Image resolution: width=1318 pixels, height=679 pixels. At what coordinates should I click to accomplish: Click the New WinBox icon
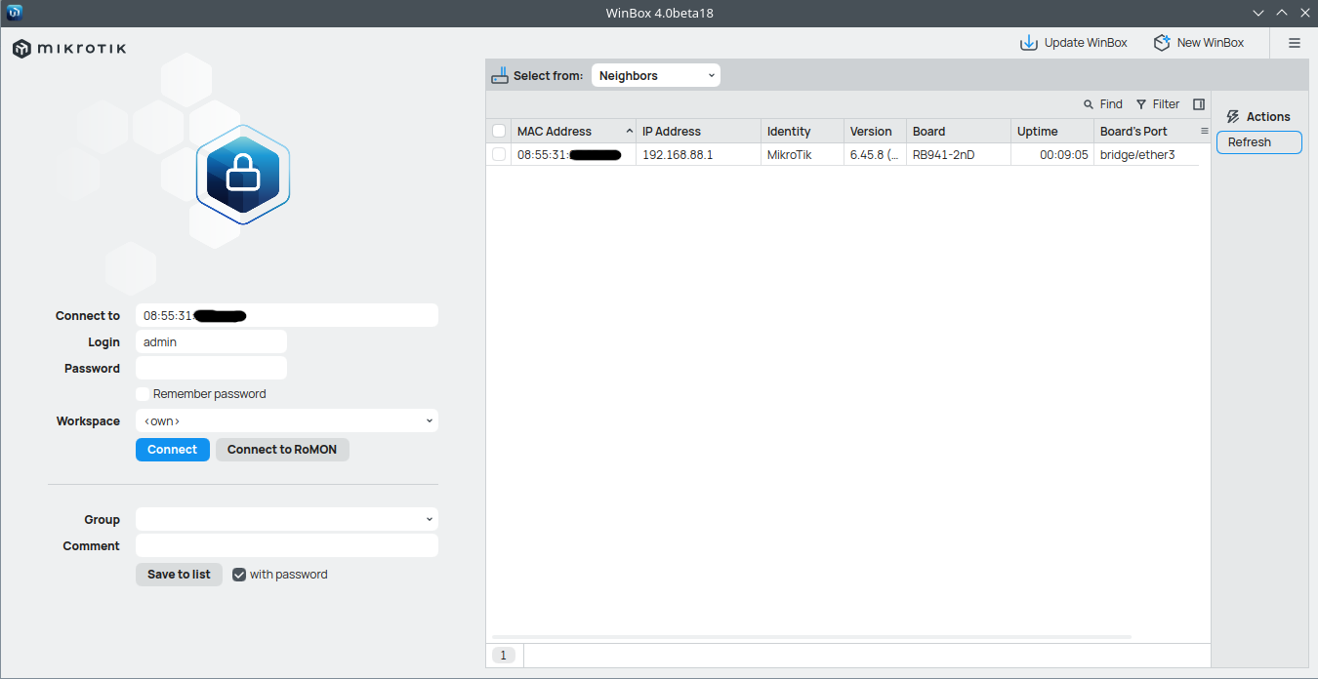click(x=1162, y=43)
